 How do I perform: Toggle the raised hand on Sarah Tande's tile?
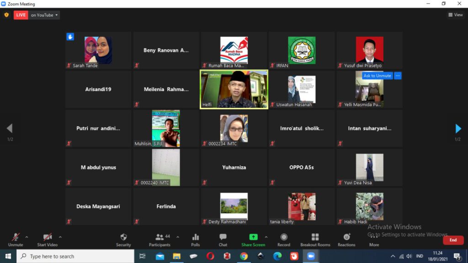tap(70, 37)
